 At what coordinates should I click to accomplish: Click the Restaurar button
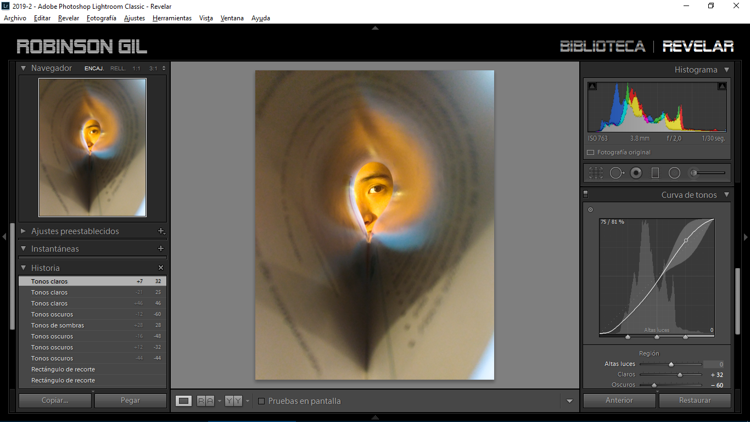pyautogui.click(x=695, y=401)
